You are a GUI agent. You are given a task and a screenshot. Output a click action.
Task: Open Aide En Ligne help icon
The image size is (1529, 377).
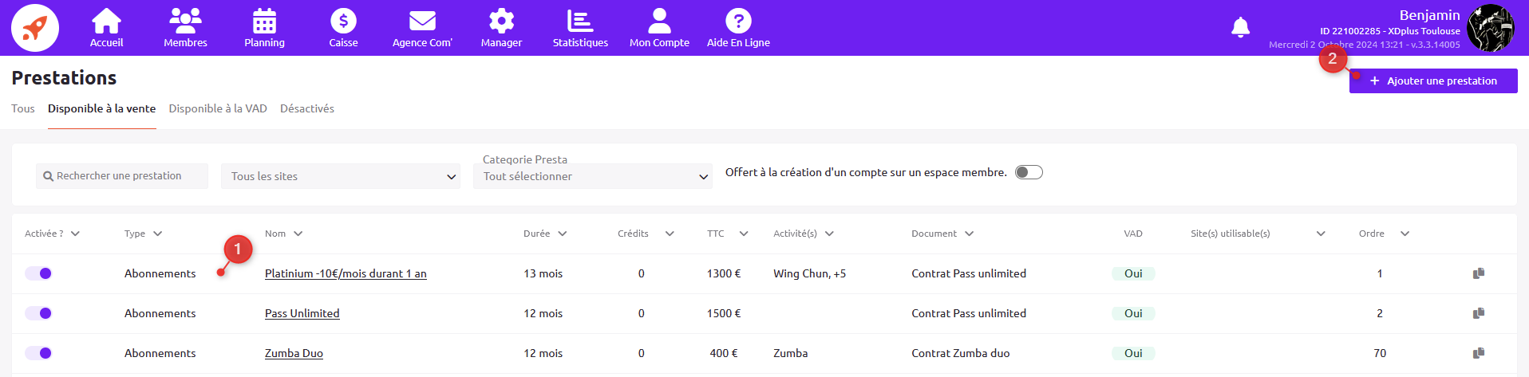[x=738, y=22]
